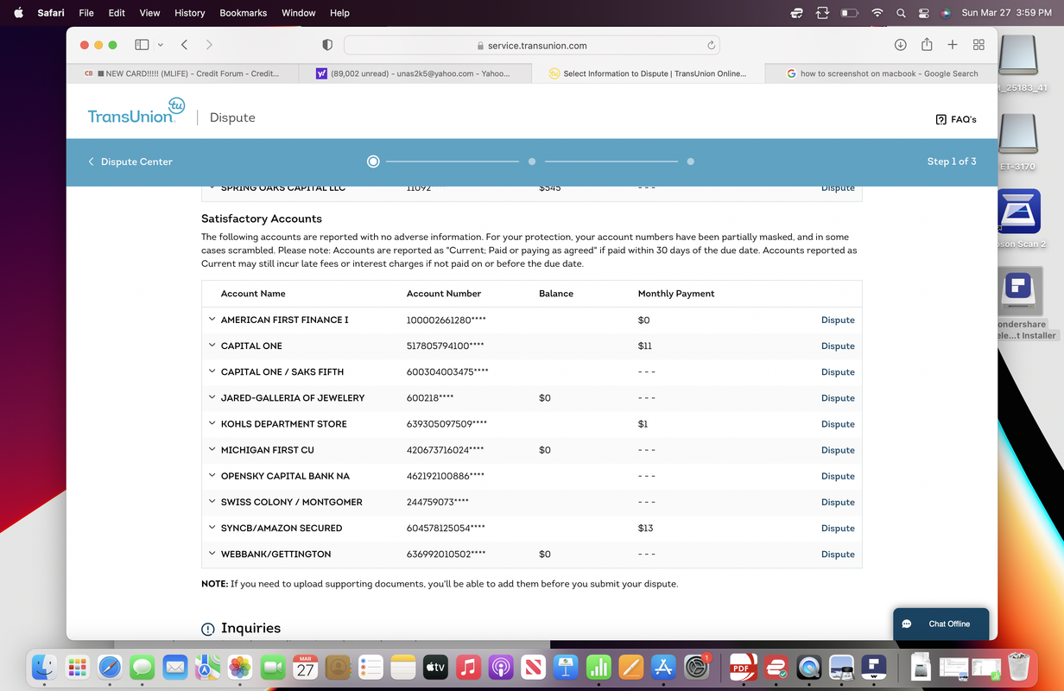
Task: Dispute the SYNCB/AMAZON SECURED account
Action: 838,528
